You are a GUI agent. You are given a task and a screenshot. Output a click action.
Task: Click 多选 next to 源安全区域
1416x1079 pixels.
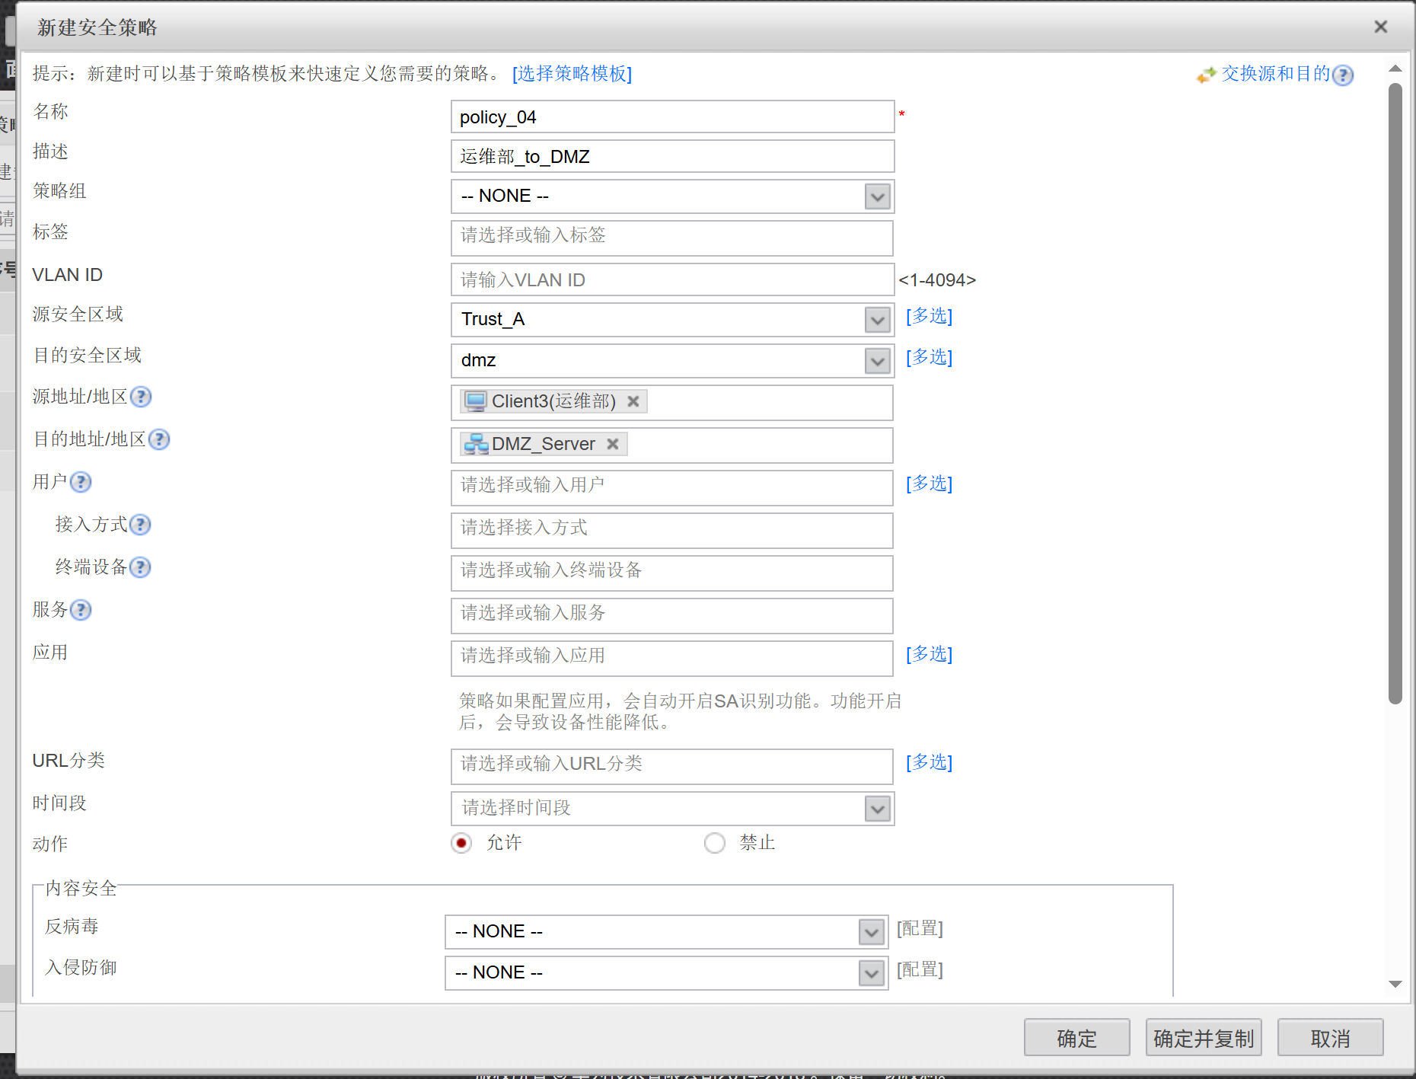[929, 316]
